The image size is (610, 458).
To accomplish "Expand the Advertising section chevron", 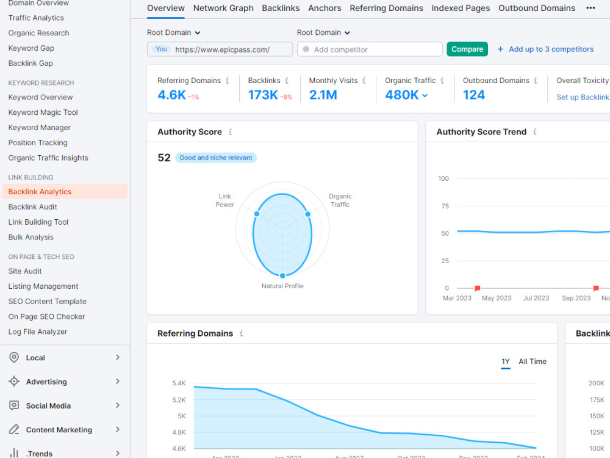I will point(118,381).
